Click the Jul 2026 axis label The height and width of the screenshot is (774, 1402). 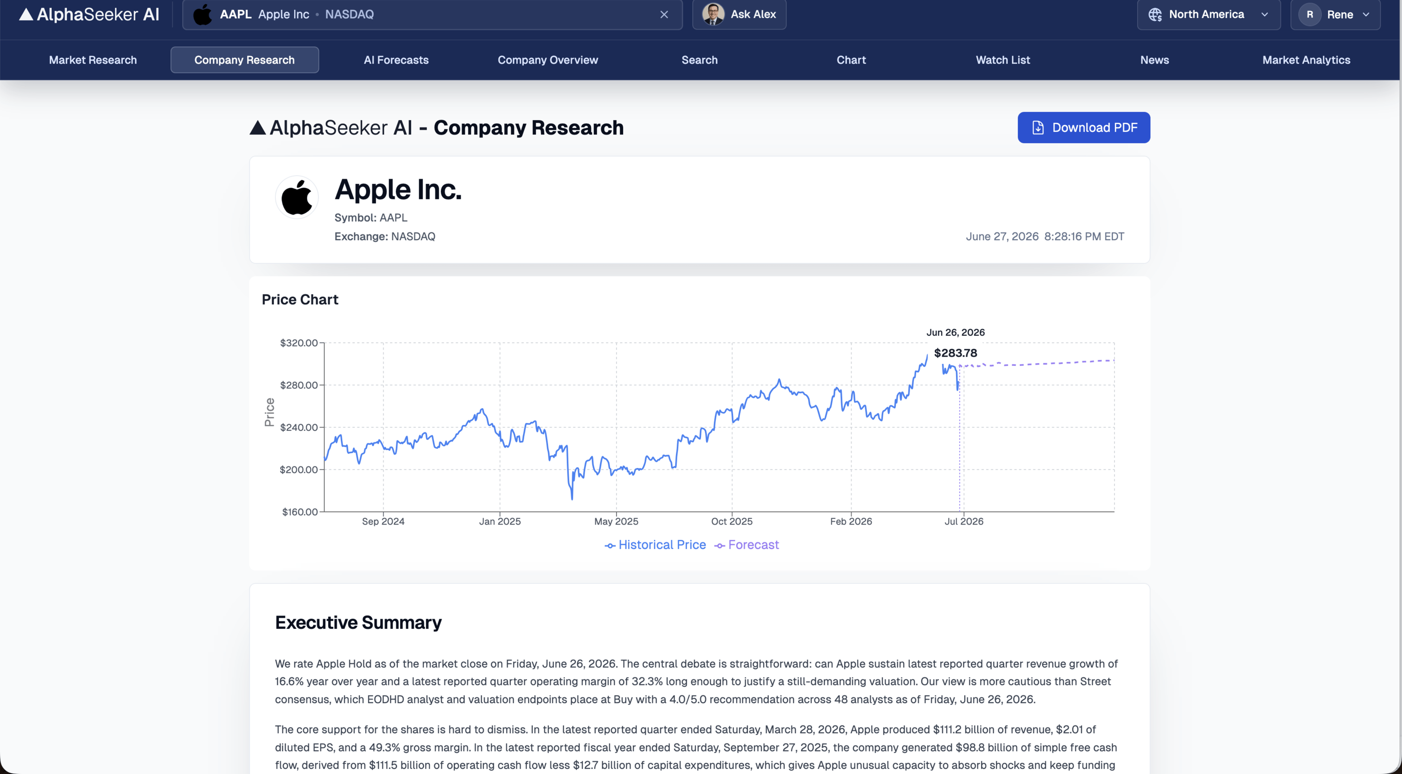[963, 521]
